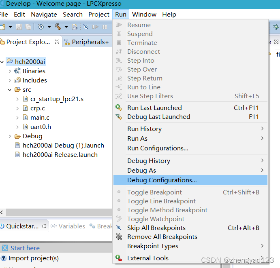Open Debug Configurations... from Run menu
Viewport: 280px width, 268px height.
(162, 180)
